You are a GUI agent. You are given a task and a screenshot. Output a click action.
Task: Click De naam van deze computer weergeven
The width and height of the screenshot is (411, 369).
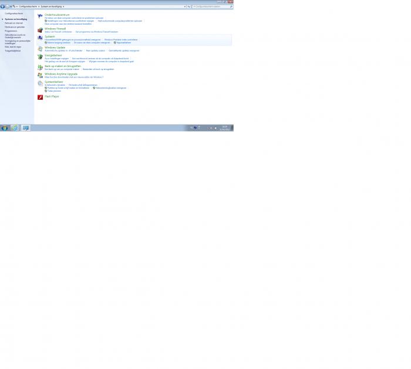tap(92, 42)
